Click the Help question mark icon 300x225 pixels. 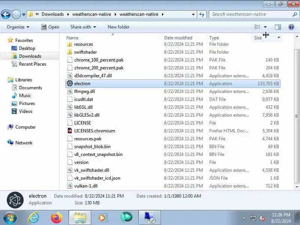291,27
